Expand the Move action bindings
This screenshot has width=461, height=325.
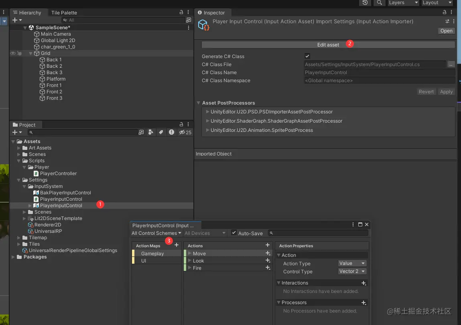190,253
